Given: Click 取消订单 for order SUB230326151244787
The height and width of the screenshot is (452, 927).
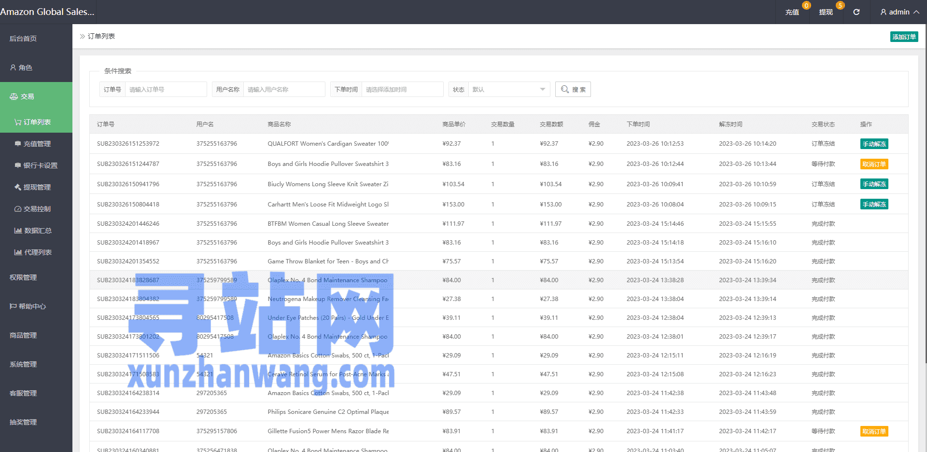Looking at the screenshot, I should (874, 164).
